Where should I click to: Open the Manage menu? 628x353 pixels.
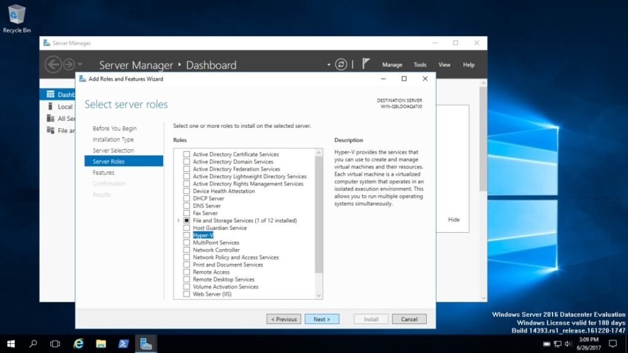[392, 64]
